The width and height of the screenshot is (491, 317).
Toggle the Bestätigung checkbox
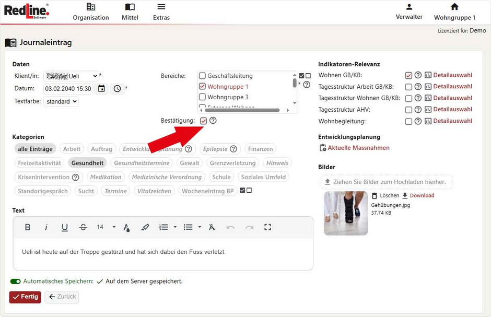[203, 121]
